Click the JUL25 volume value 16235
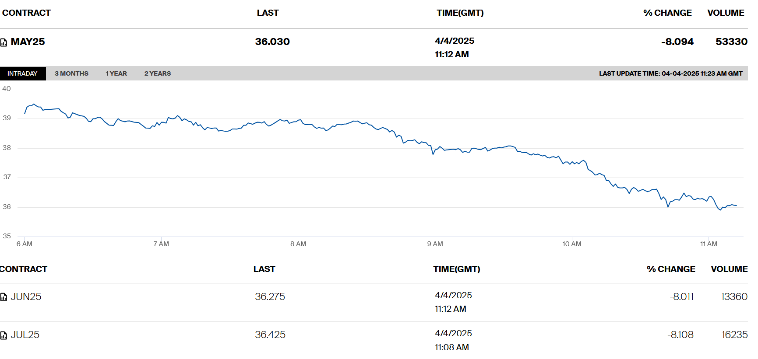 pos(734,335)
